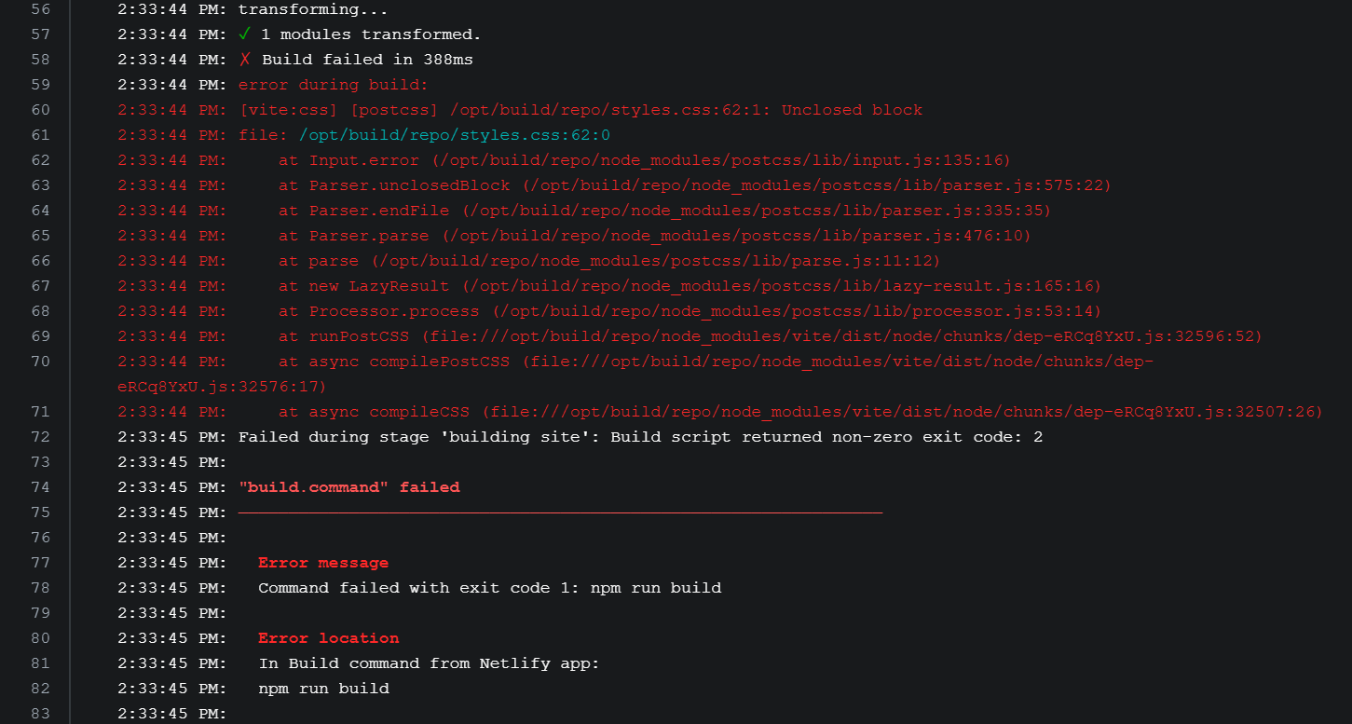Click line number 72 in the log

40,437
